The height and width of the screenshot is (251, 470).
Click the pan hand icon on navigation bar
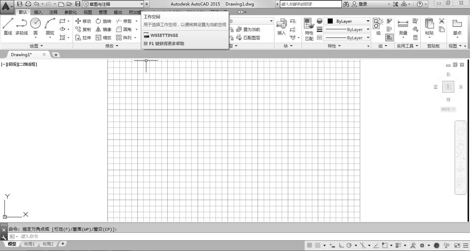460,146
